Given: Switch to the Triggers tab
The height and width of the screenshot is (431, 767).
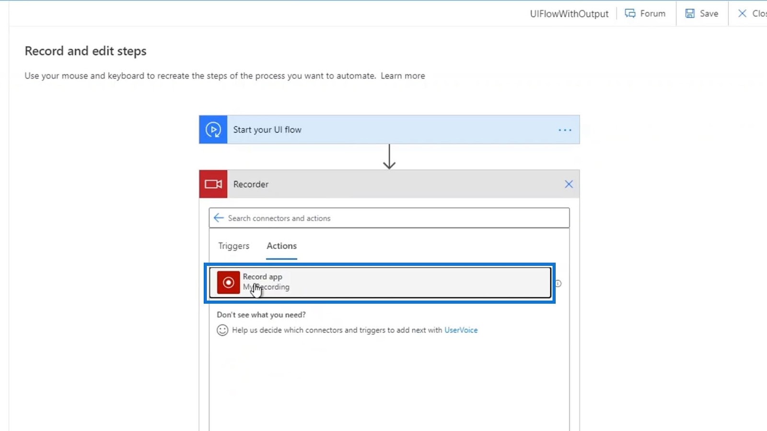Looking at the screenshot, I should tap(234, 246).
